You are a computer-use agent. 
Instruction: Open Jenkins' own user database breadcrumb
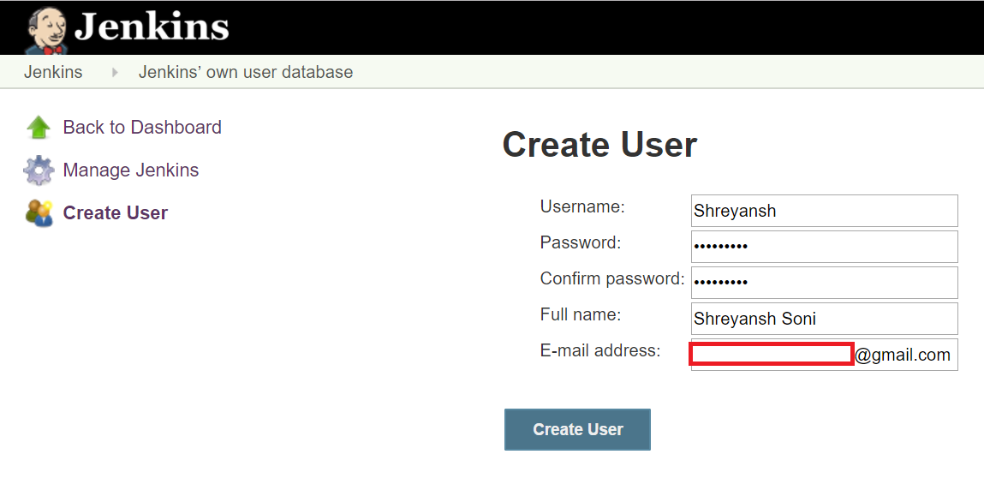[246, 72]
